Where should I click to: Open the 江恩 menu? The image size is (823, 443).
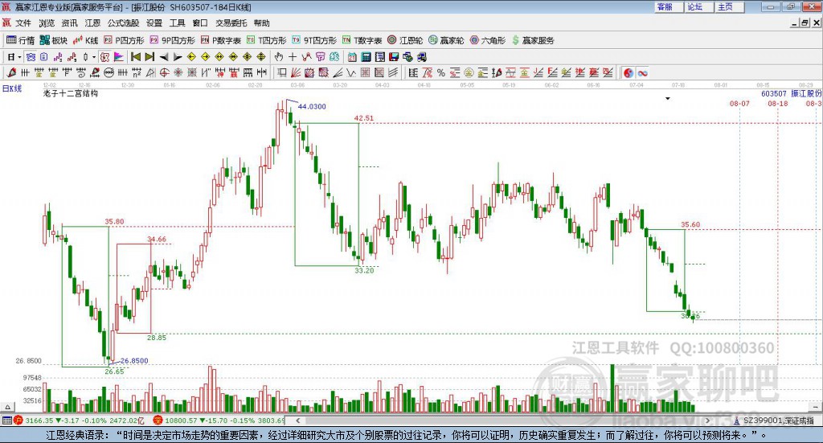pos(92,23)
